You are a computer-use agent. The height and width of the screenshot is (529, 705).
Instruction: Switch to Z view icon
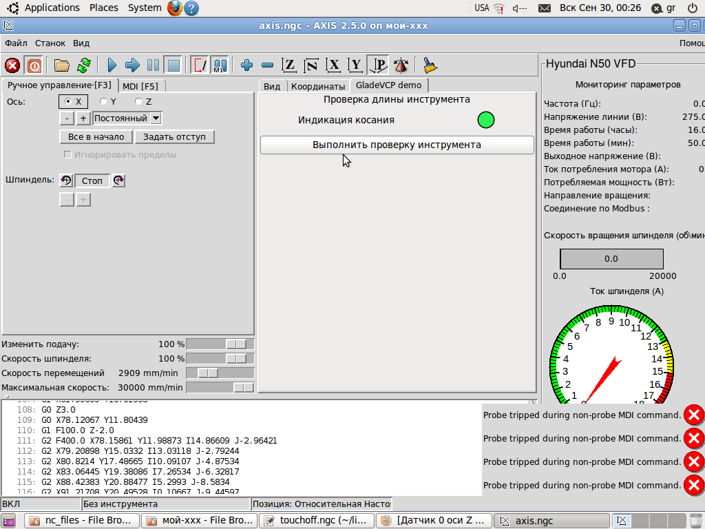click(x=290, y=65)
